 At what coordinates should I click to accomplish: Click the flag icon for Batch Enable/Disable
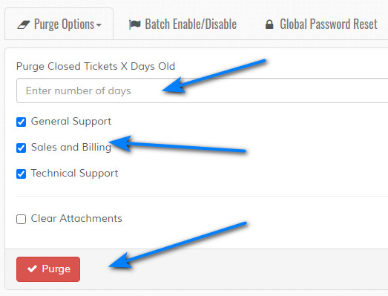point(135,24)
